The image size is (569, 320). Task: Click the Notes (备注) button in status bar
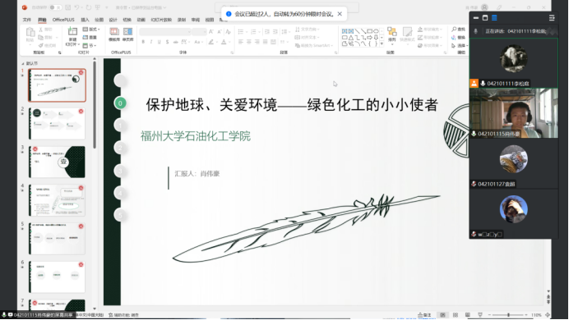pyautogui.click(x=425, y=315)
